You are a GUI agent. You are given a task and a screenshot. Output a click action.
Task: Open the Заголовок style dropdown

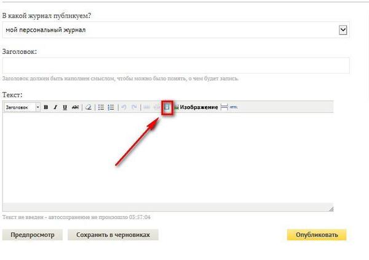(22, 107)
